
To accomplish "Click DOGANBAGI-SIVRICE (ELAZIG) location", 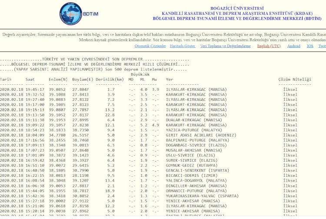I will click(x=196, y=145).
